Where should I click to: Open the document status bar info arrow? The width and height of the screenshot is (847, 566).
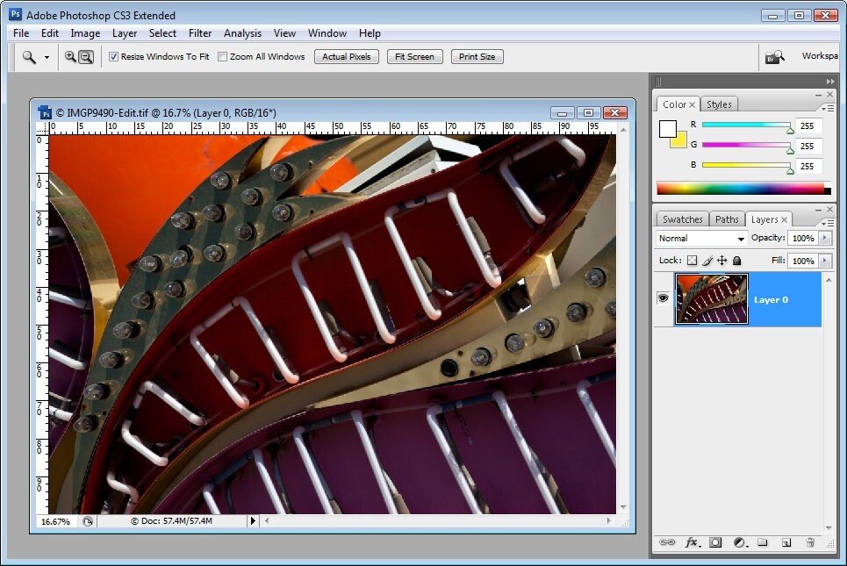tap(252, 521)
